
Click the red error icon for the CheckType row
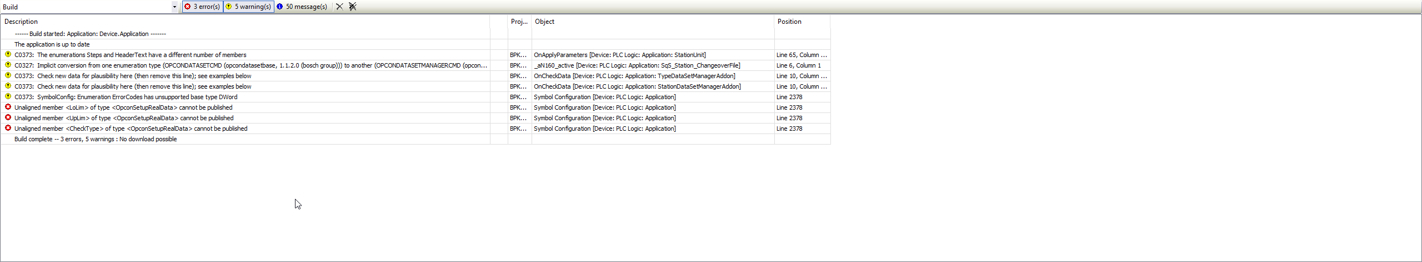pyautogui.click(x=8, y=128)
